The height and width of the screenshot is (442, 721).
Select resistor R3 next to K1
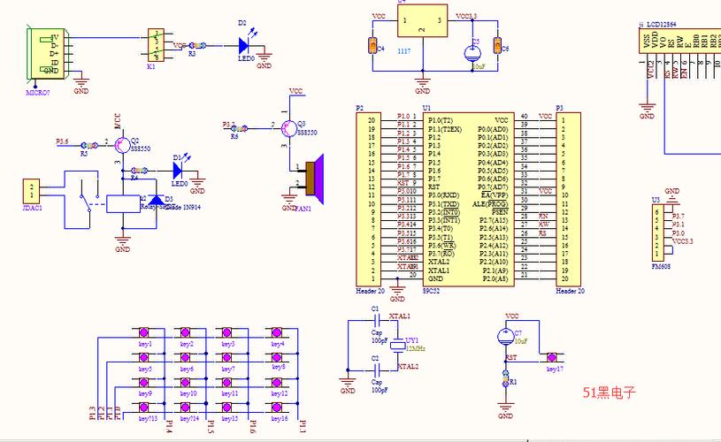197,45
